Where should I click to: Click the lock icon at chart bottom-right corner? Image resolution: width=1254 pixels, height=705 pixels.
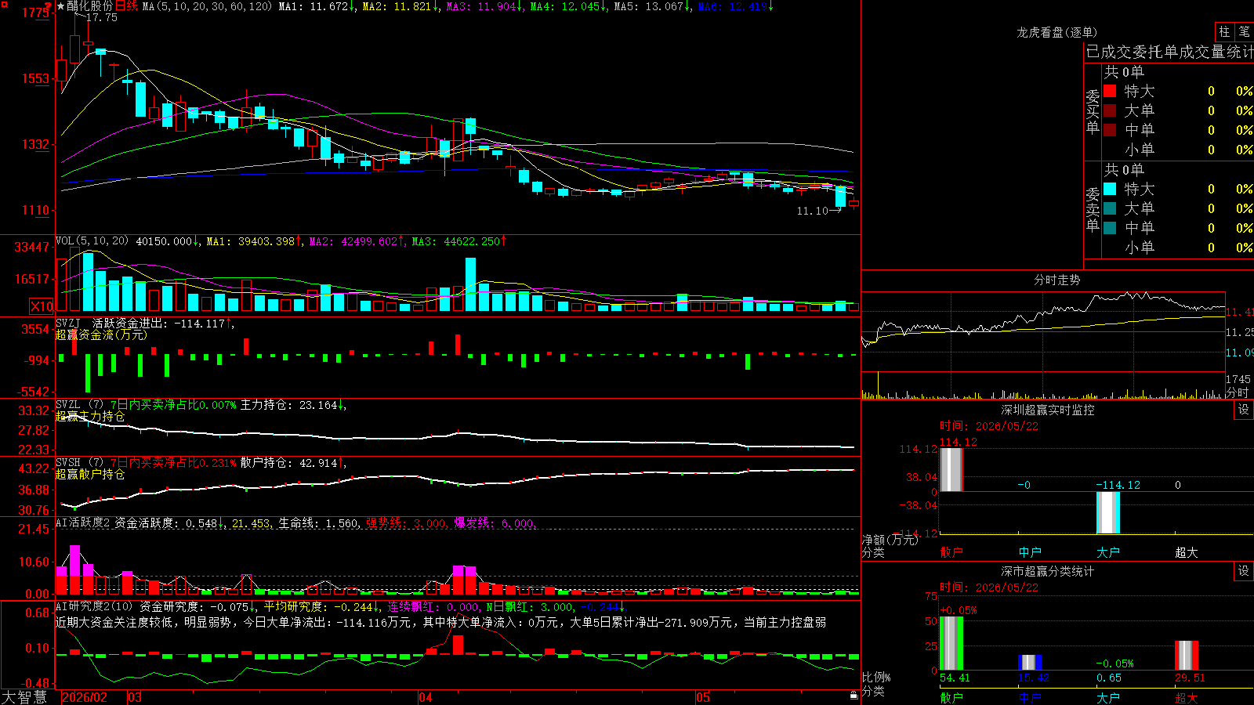(x=854, y=696)
